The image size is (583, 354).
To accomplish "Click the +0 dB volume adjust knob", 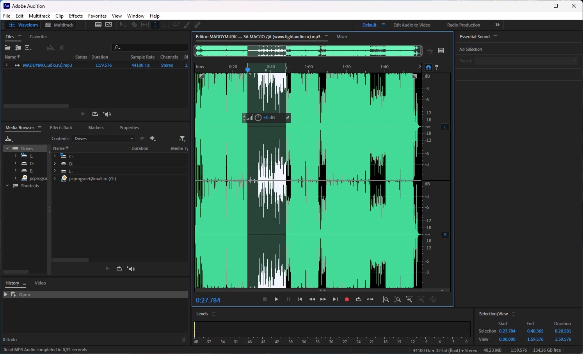I will click(x=258, y=117).
